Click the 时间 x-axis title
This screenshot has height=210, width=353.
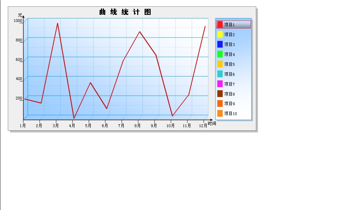point(212,123)
